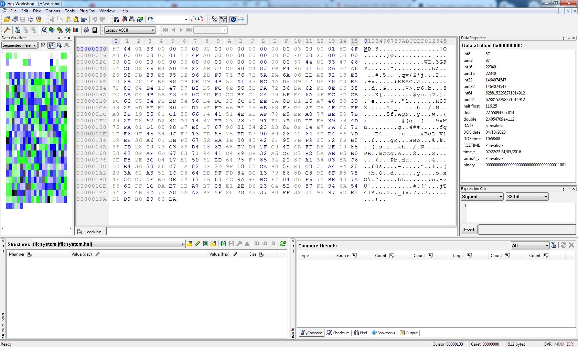Click the Eval button
This screenshot has width=578, height=347.
pos(469,230)
